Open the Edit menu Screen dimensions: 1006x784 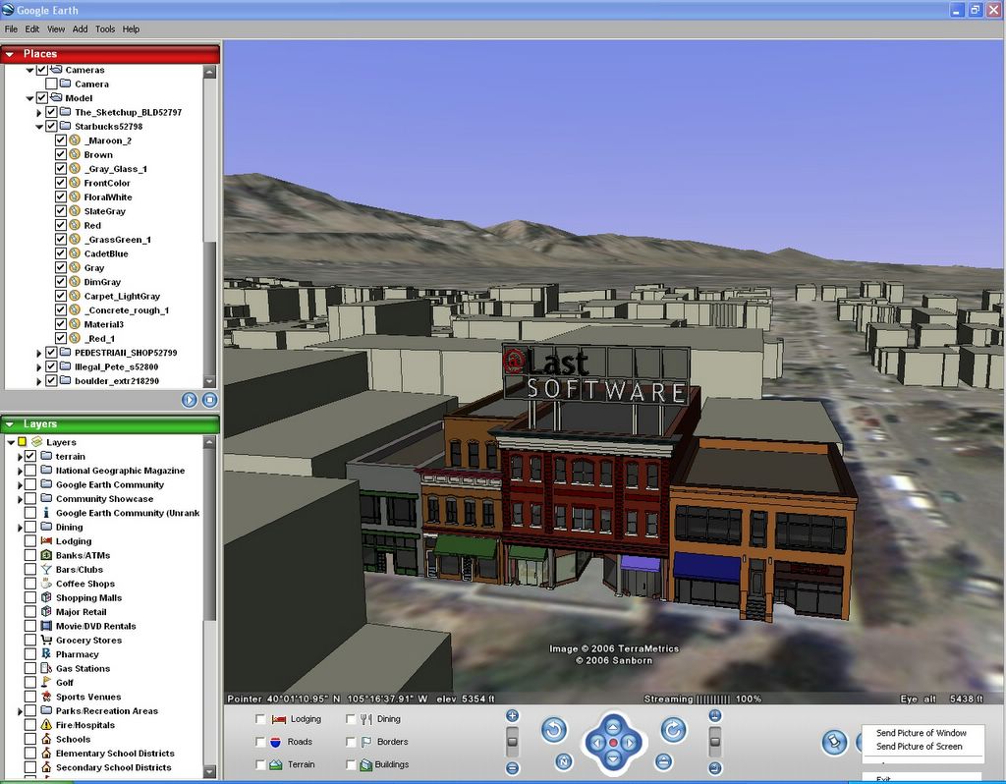[32, 28]
